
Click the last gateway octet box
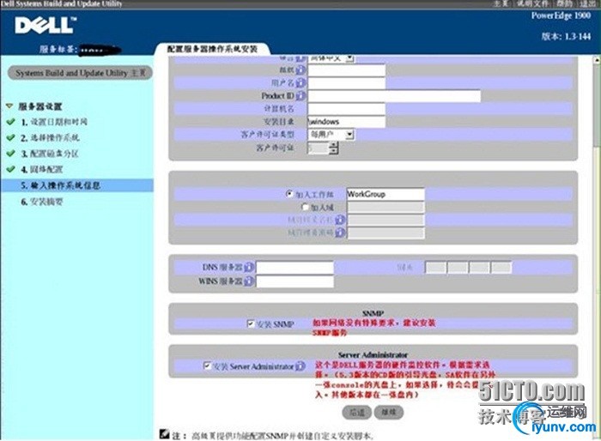tap(501, 268)
